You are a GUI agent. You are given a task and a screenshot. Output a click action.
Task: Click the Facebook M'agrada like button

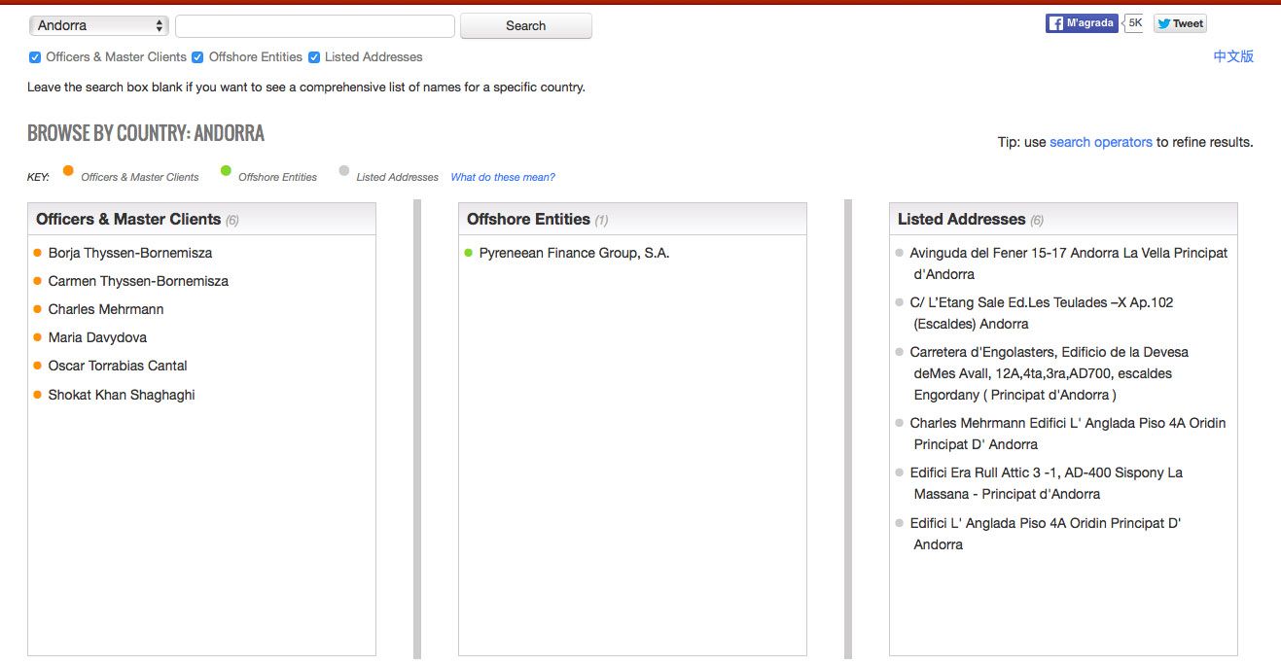(x=1082, y=23)
